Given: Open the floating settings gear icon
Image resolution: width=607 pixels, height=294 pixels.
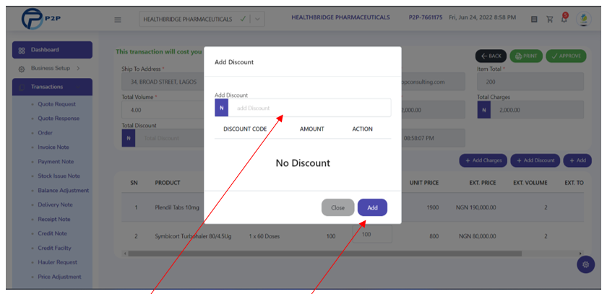Looking at the screenshot, I should pos(586,264).
